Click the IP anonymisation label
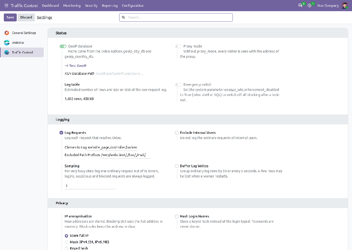Screen dimensions: 352x250 [x=78, y=216]
